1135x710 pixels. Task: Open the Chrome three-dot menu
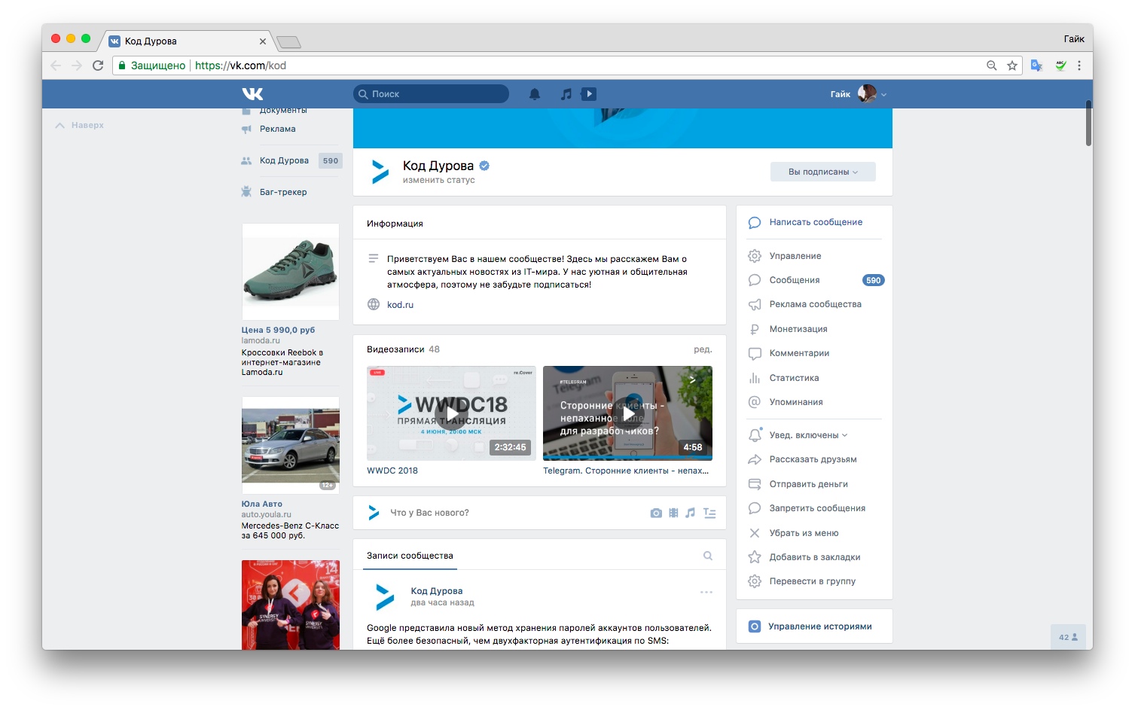[1079, 66]
